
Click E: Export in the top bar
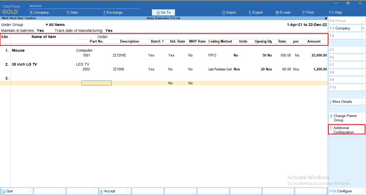point(255,12)
